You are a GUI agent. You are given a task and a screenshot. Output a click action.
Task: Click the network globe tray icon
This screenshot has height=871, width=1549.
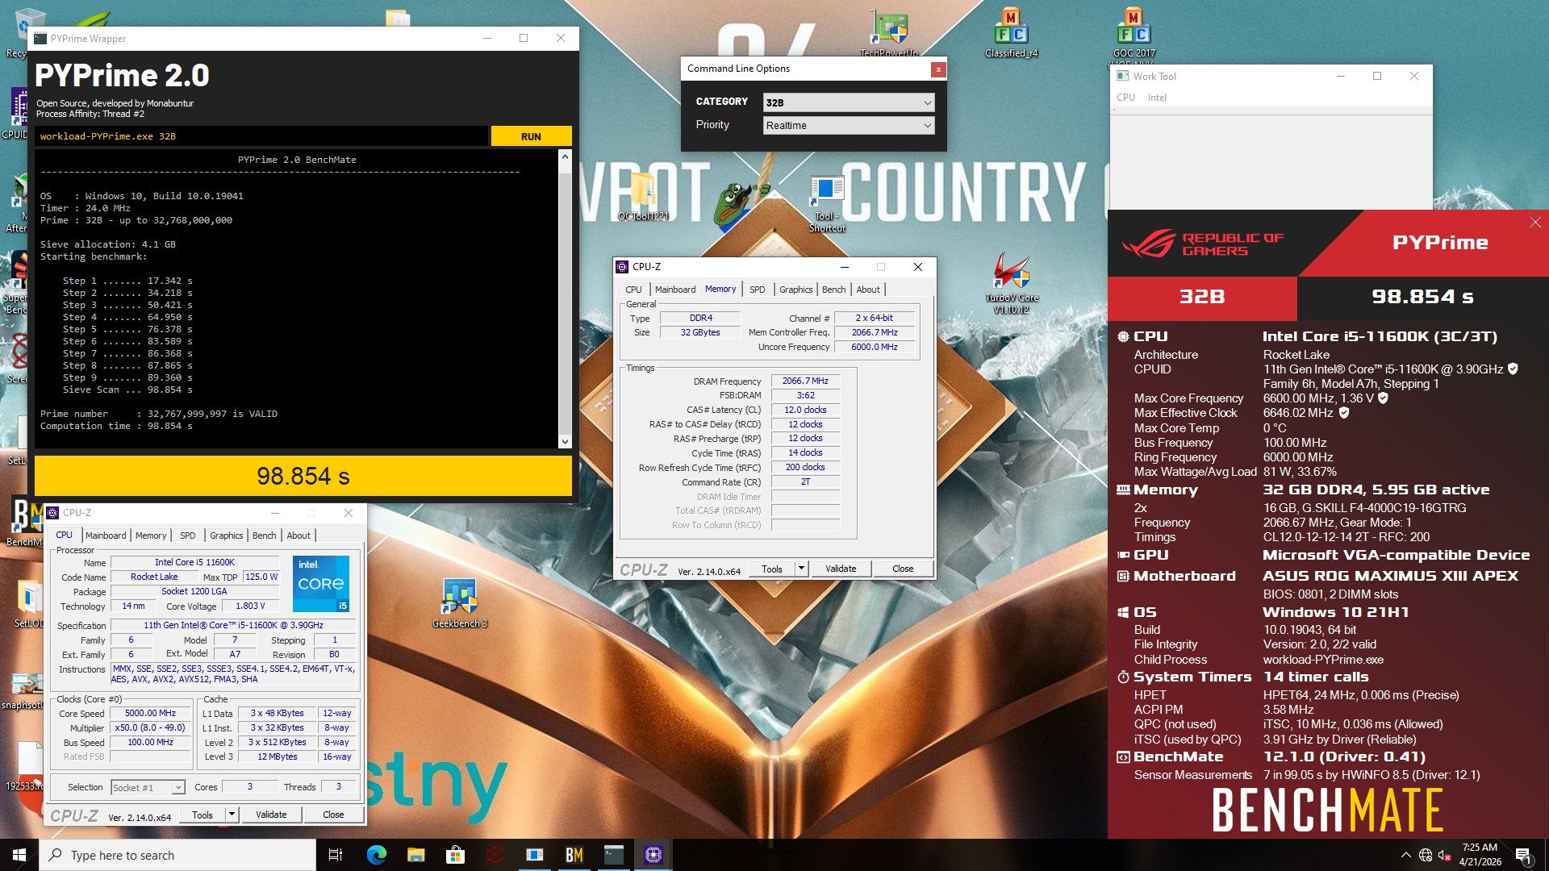tap(1426, 855)
